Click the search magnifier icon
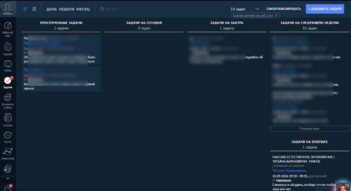 pyautogui.click(x=102, y=9)
